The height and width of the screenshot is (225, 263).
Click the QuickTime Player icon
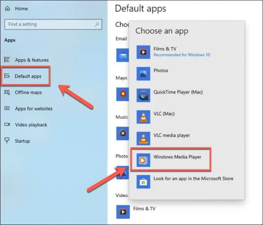click(143, 95)
